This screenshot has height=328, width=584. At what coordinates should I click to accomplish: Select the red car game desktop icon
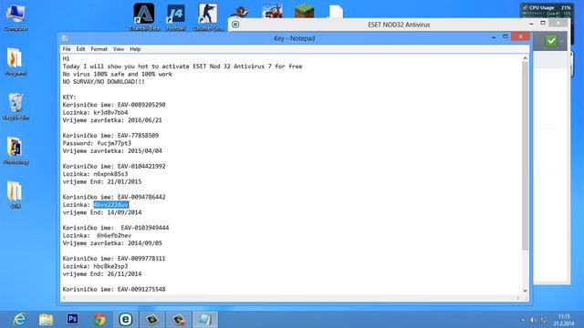[x=272, y=11]
